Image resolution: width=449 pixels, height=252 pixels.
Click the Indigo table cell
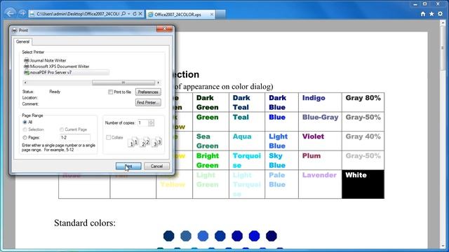320,102
